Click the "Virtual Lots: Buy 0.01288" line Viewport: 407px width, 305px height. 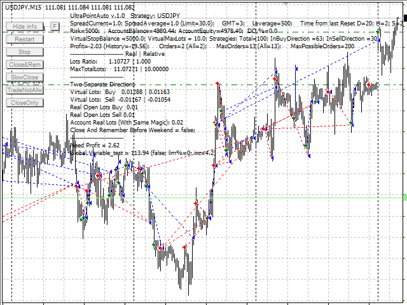click(x=120, y=92)
